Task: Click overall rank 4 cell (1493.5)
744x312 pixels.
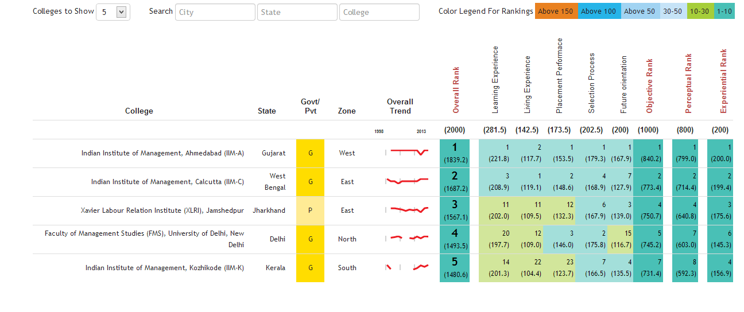Action: click(x=455, y=239)
